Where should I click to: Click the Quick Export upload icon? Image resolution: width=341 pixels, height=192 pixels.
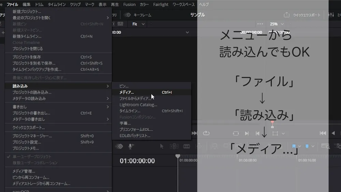pyautogui.click(x=287, y=15)
